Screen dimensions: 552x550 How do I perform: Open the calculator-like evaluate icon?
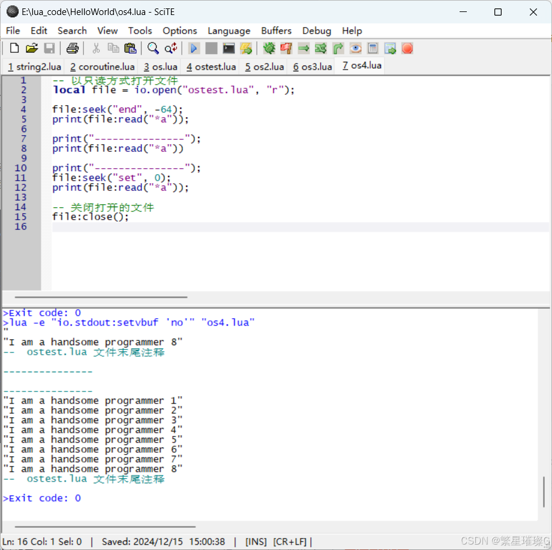tap(373, 48)
